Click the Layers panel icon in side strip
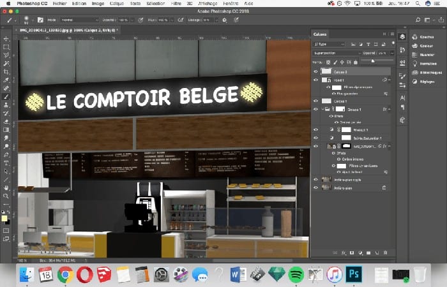 (x=402, y=37)
